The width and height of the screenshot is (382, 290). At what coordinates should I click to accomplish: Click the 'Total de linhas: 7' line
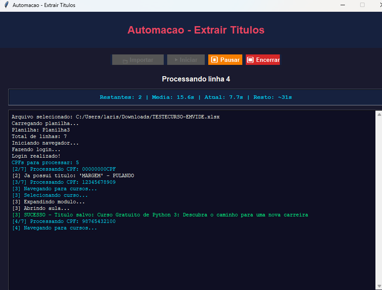tap(39, 136)
